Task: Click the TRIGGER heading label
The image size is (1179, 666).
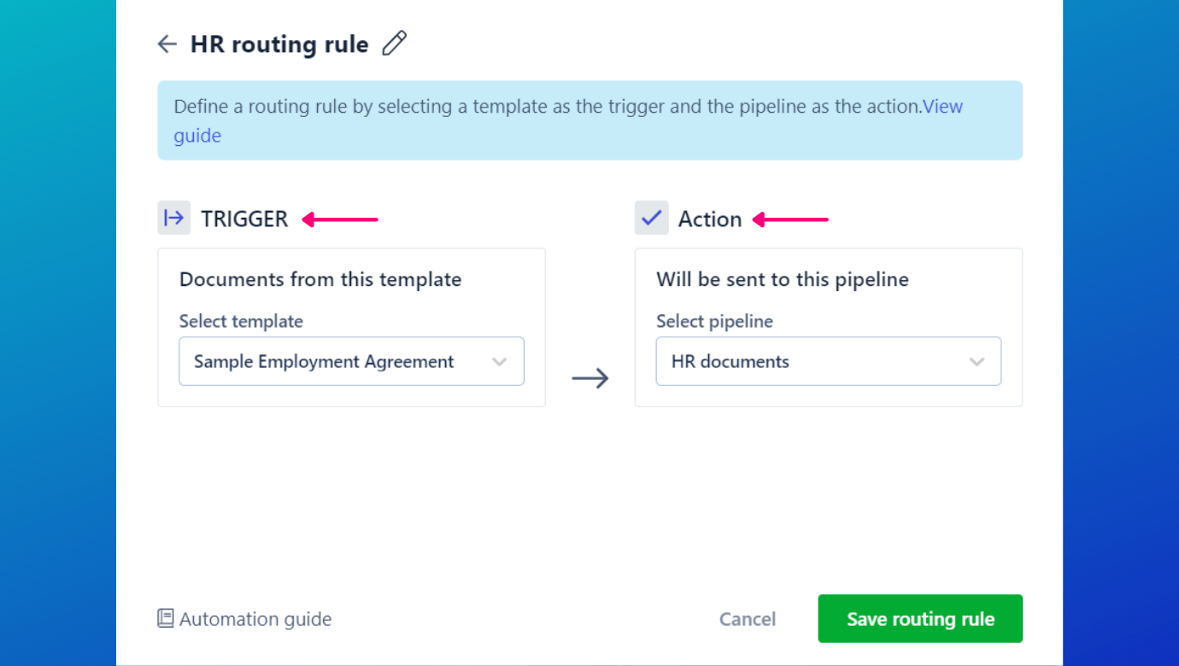Action: tap(244, 219)
